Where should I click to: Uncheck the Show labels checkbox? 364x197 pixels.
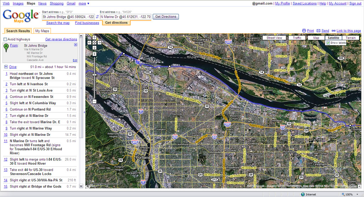(x=328, y=43)
